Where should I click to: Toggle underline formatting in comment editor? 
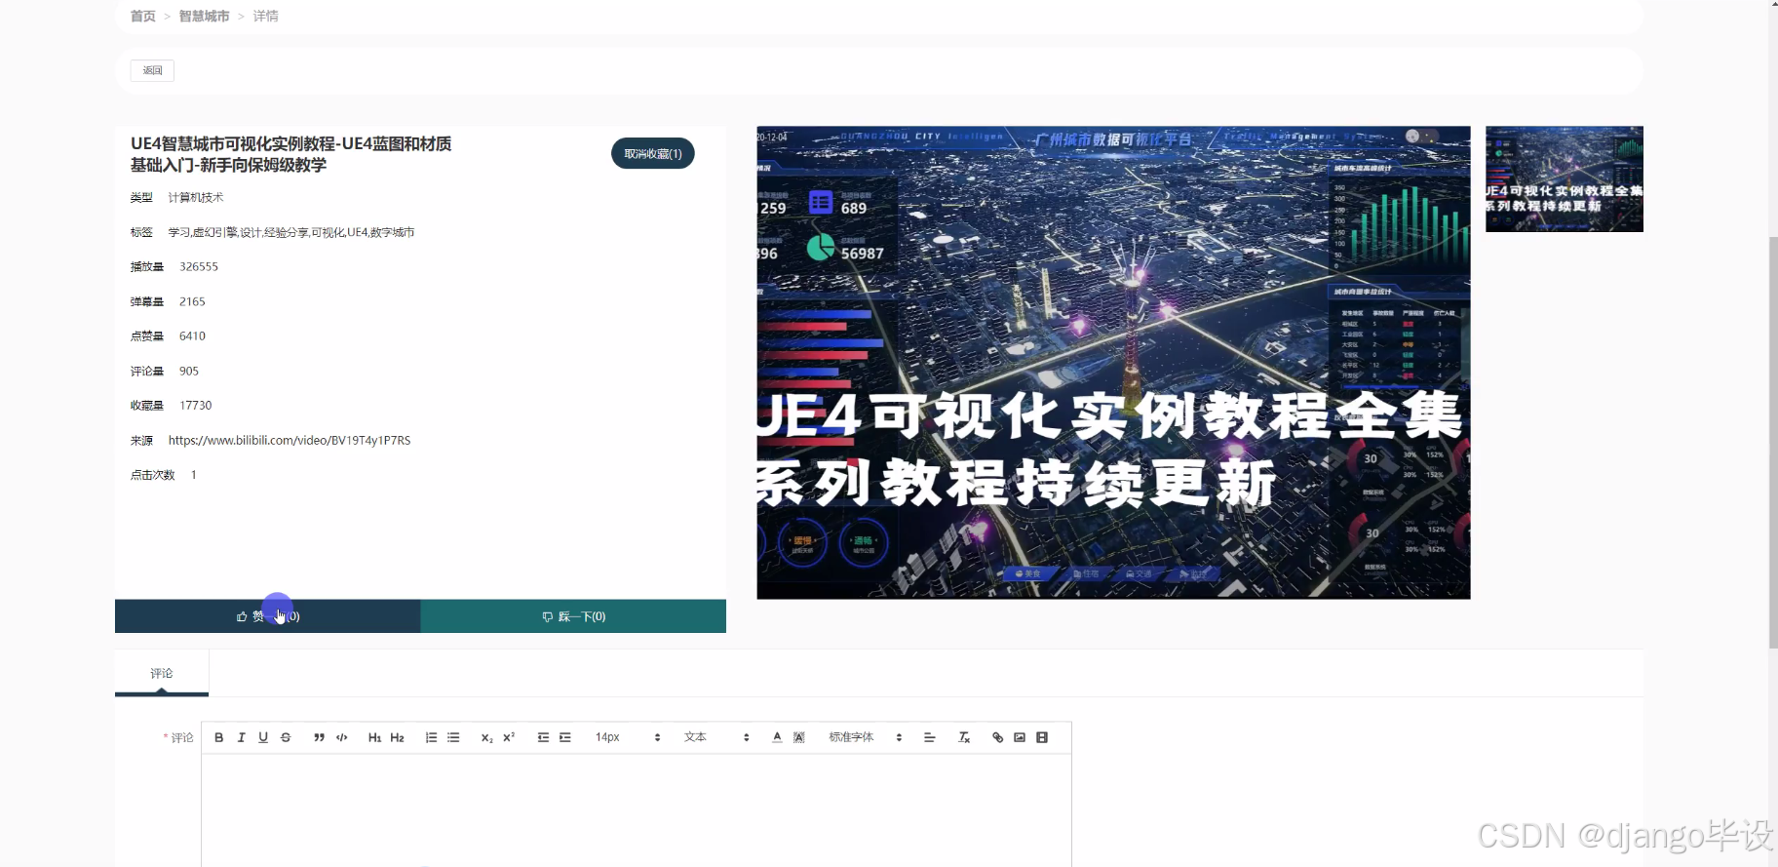tap(263, 737)
